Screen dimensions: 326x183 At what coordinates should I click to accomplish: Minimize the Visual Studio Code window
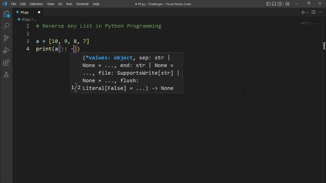[x=296, y=4]
